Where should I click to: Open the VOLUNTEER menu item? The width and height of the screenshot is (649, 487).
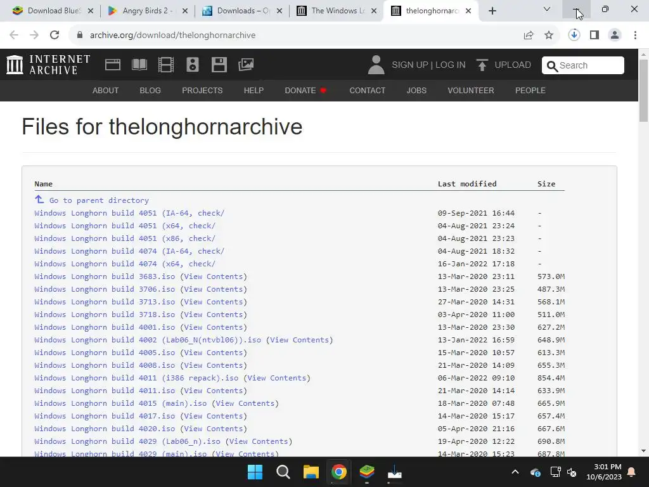[471, 90]
